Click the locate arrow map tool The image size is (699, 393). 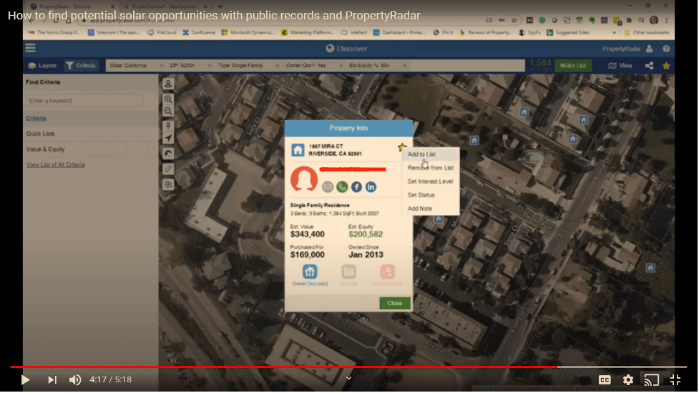coord(168,139)
